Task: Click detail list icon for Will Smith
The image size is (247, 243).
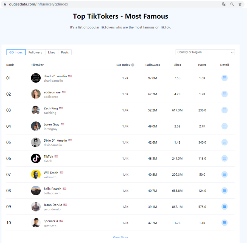Action: point(224,175)
